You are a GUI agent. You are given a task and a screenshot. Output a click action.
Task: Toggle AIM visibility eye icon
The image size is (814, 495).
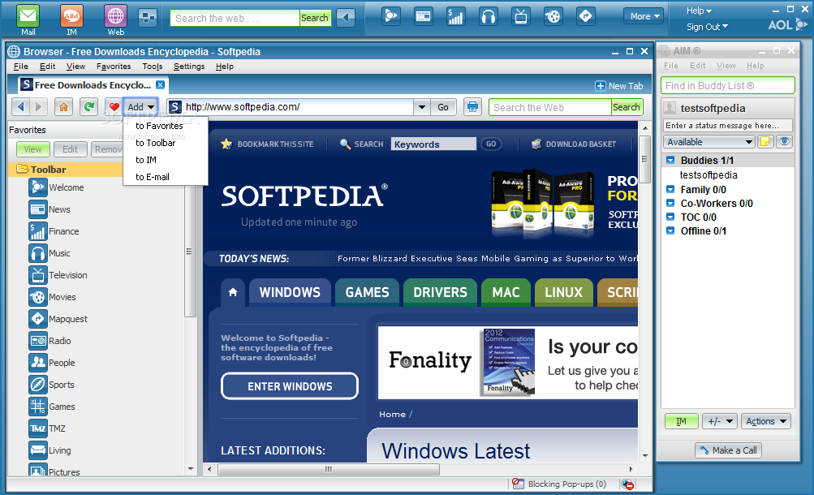tap(784, 142)
